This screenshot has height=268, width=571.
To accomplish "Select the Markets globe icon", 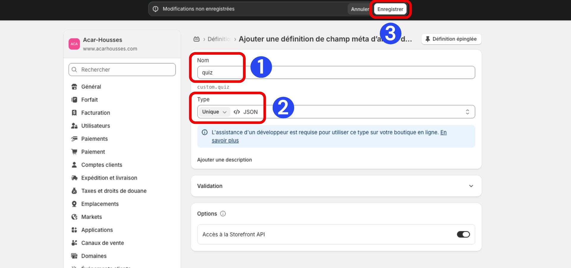I will point(74,217).
